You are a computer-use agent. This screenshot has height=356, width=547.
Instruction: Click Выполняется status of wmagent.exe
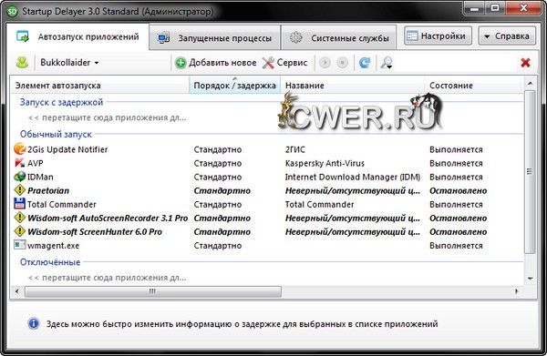[x=456, y=246]
